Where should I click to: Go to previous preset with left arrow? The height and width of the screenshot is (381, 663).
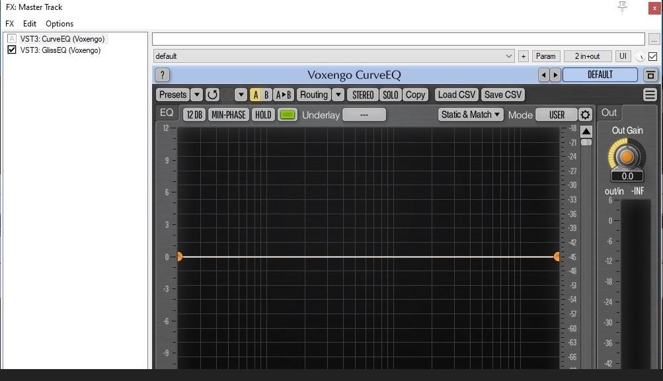point(544,75)
